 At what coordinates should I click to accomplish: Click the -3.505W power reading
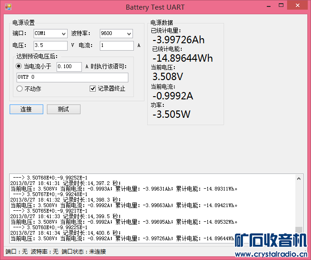coord(171,114)
